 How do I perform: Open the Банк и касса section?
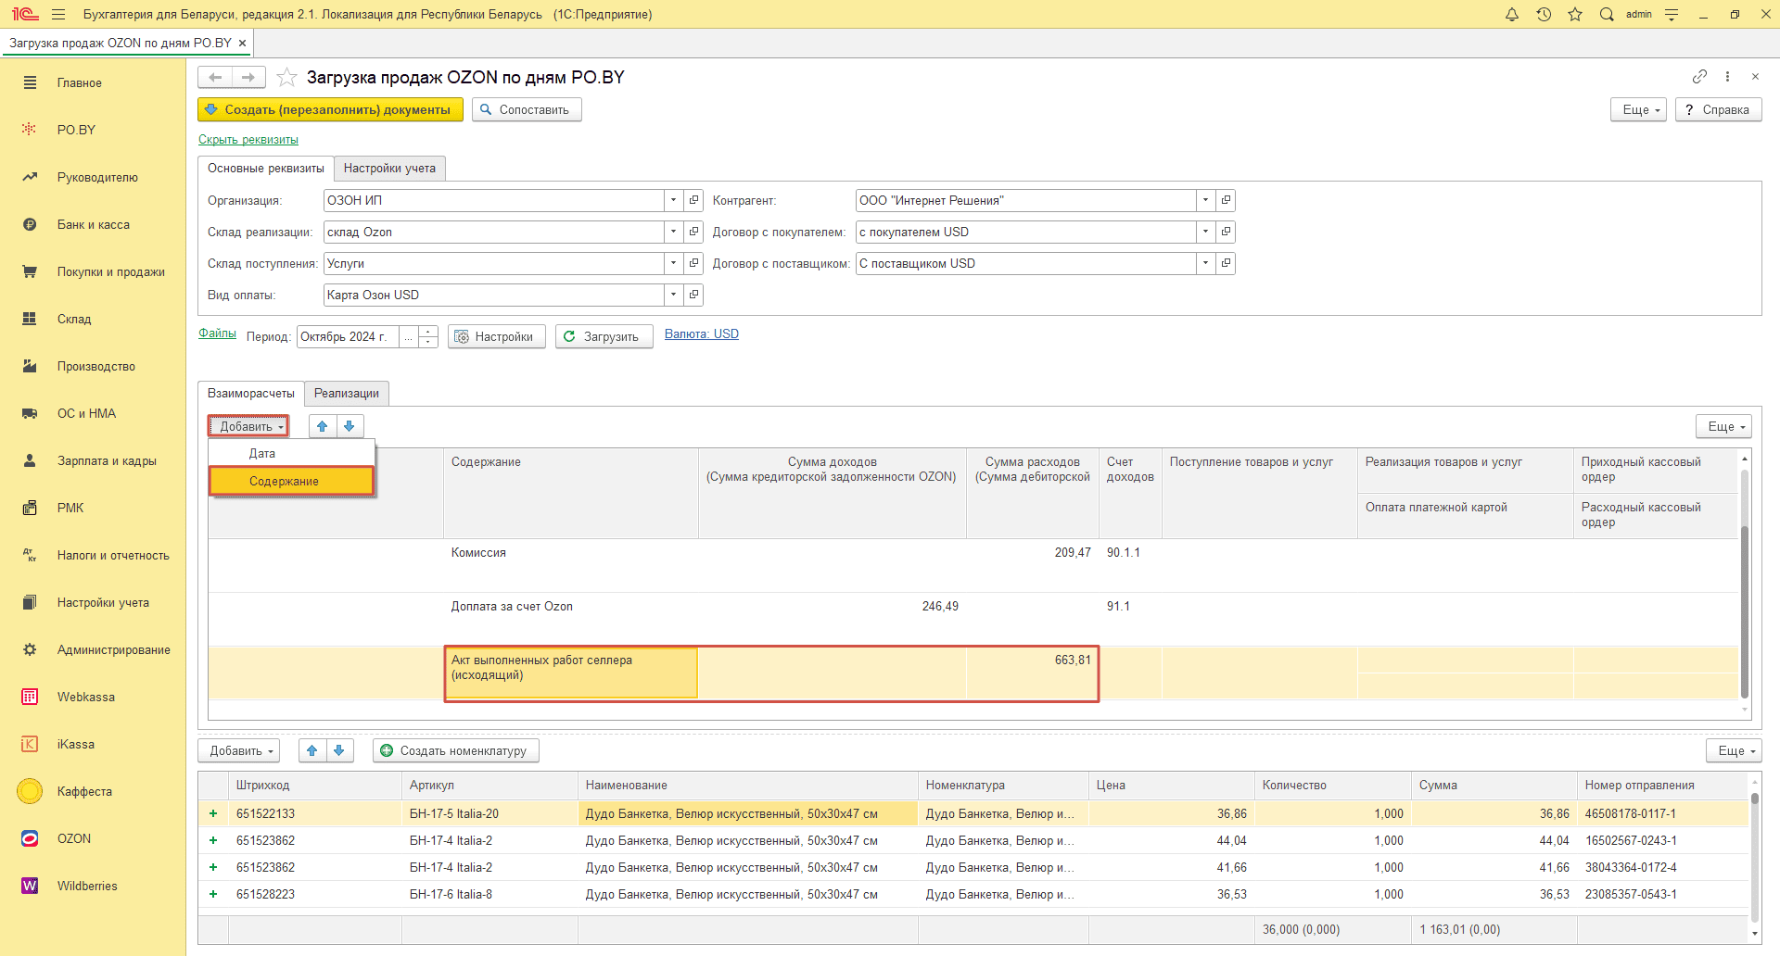click(x=93, y=224)
